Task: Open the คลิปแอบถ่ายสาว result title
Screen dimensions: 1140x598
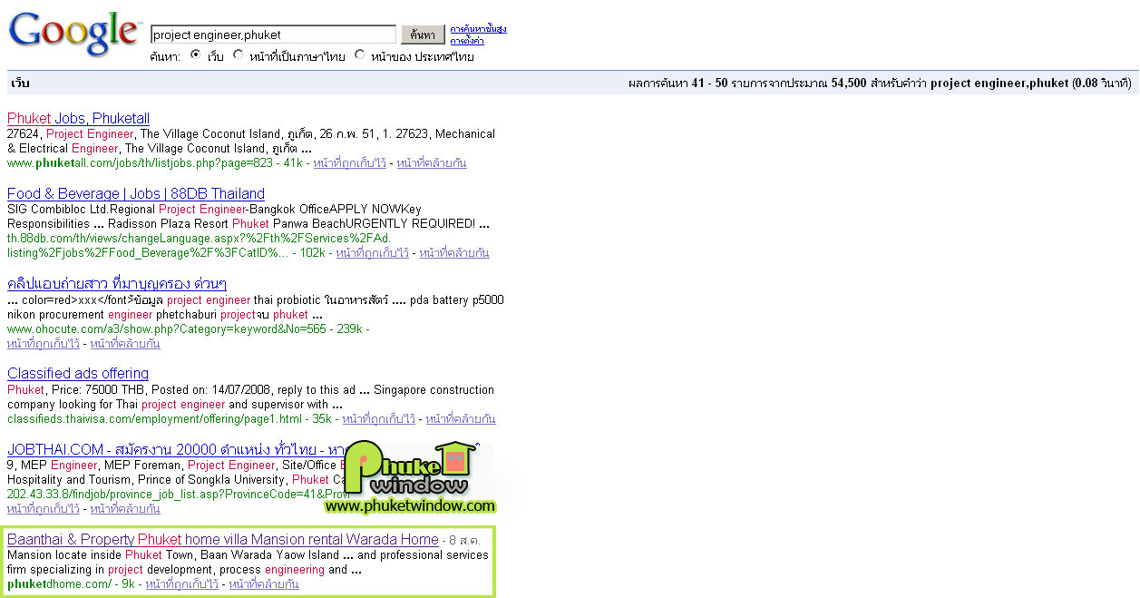Action: (x=117, y=284)
